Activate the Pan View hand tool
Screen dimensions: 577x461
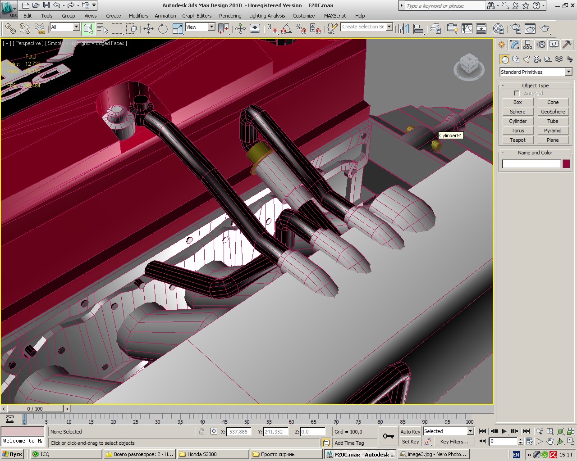click(550, 442)
